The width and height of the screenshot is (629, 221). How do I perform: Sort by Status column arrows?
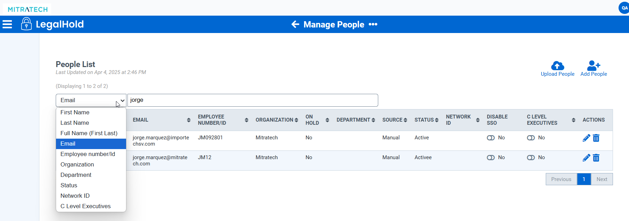437,120
